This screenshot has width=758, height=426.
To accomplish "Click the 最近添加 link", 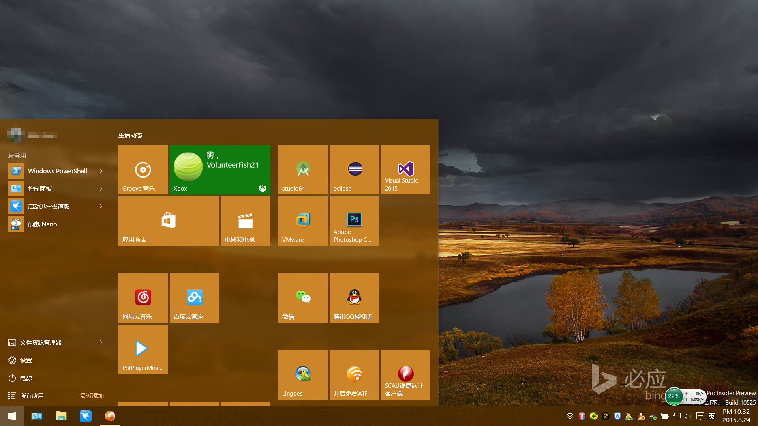I will pos(92,396).
